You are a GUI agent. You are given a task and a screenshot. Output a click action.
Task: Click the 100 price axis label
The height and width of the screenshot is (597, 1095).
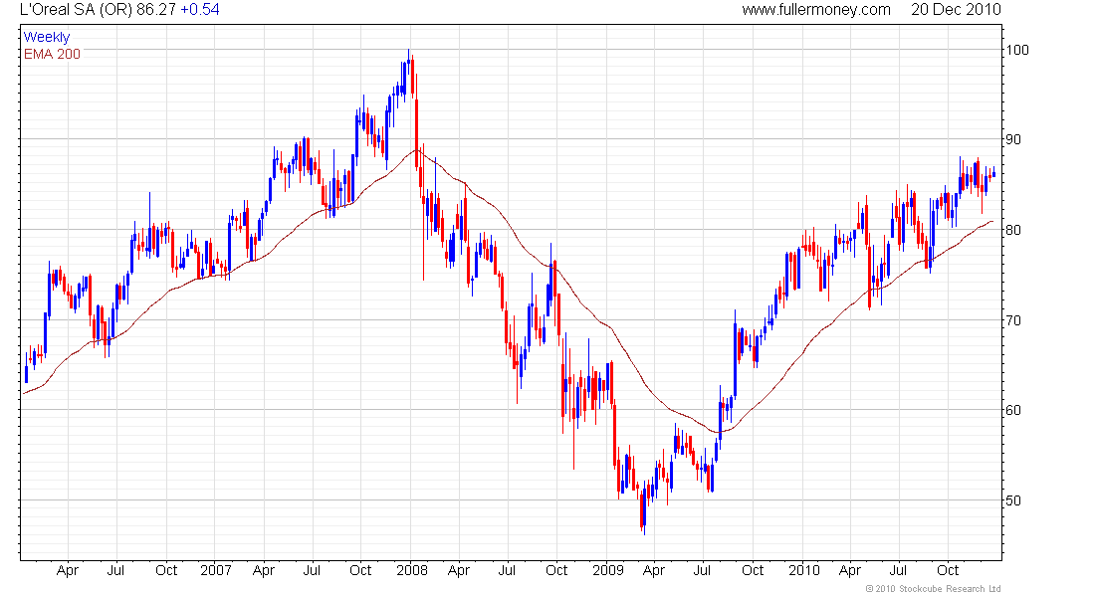[1016, 50]
